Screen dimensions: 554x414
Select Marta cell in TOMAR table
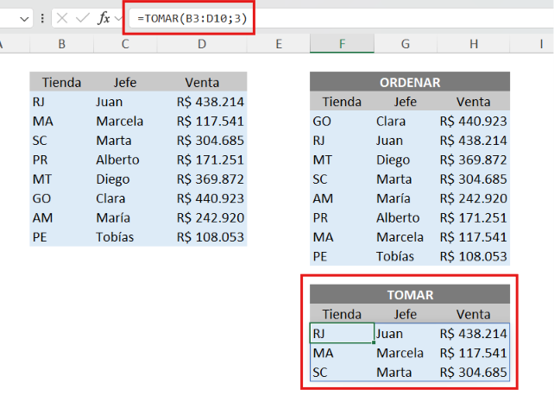[x=406, y=372]
